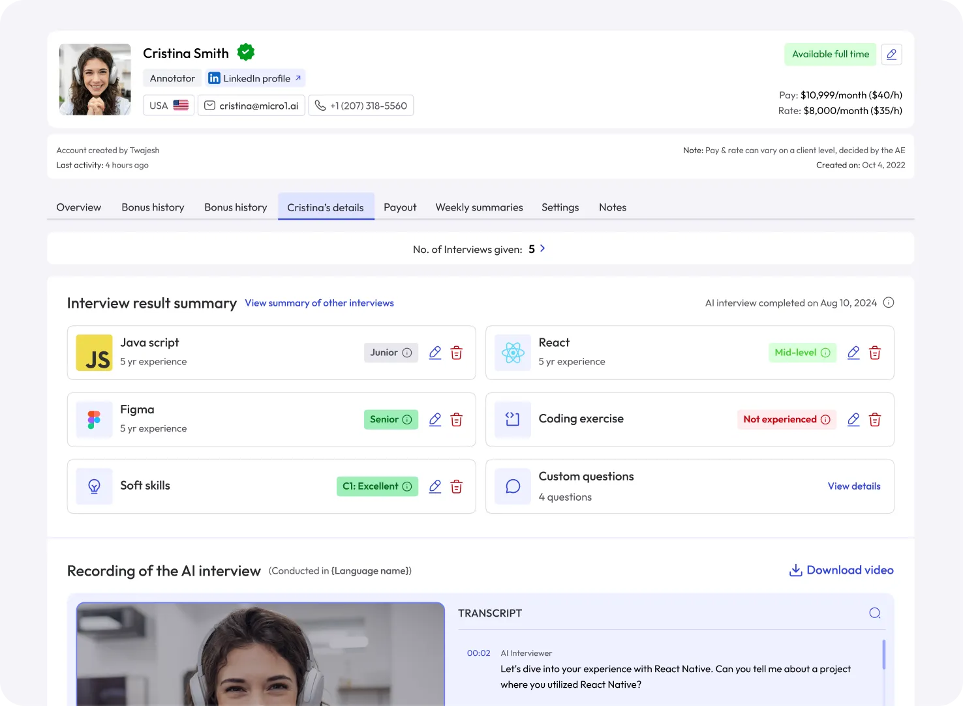Screen dimensions: 963x706
Task: Expand the number of interviews given chevron
Action: click(542, 248)
